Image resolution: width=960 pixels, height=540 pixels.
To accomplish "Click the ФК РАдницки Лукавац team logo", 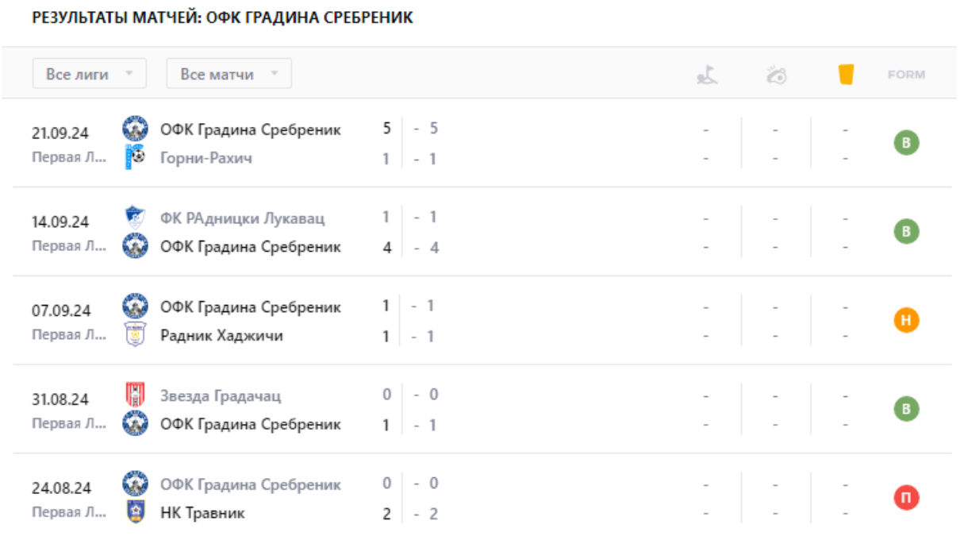I will pyautogui.click(x=135, y=218).
